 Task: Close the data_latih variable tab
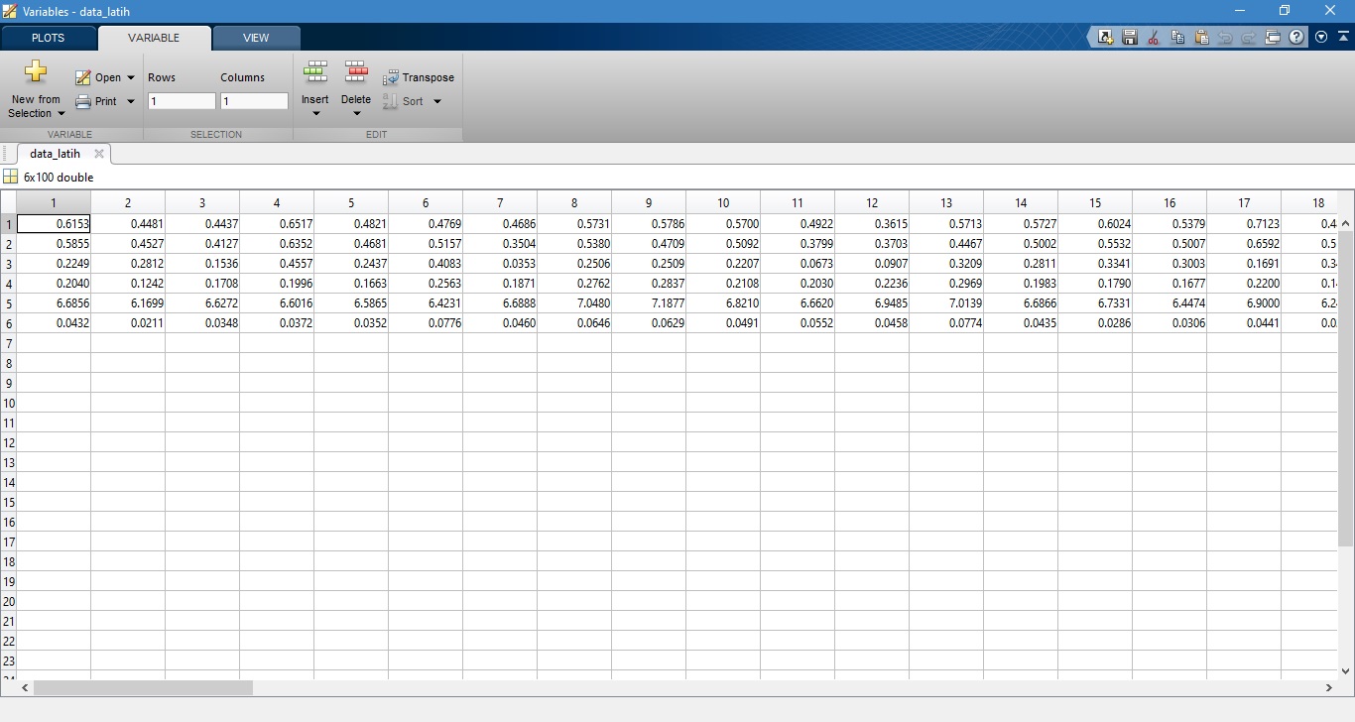pyautogui.click(x=98, y=154)
